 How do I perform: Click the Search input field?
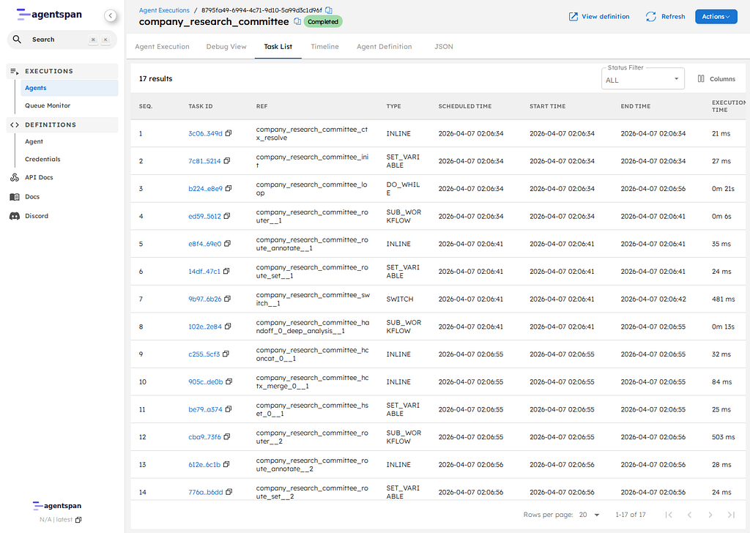(x=57, y=40)
